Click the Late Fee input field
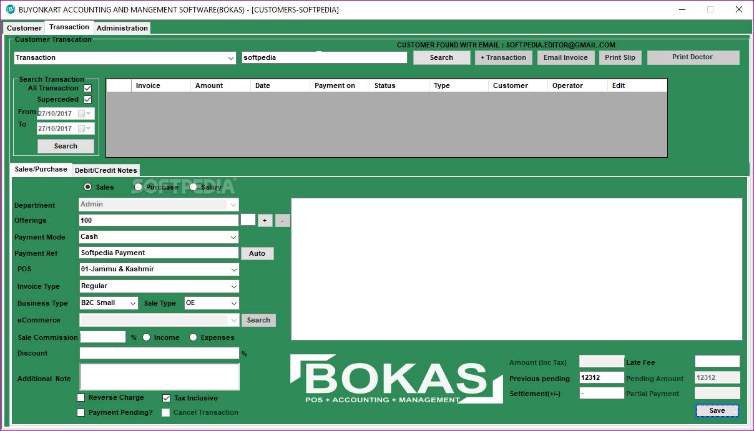The height and width of the screenshot is (431, 754). [x=717, y=361]
